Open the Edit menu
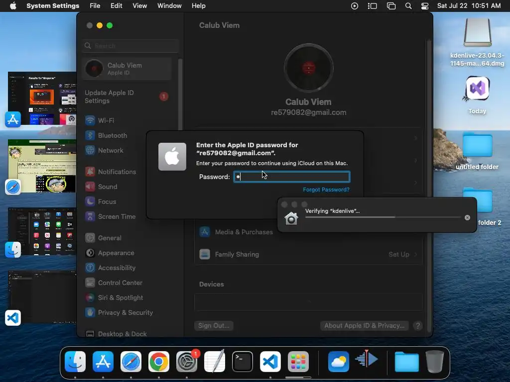The image size is (510, 382). [116, 6]
